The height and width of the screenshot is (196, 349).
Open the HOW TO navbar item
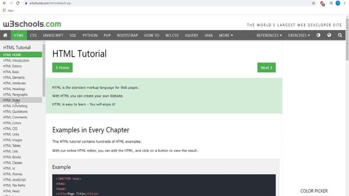[152, 35]
